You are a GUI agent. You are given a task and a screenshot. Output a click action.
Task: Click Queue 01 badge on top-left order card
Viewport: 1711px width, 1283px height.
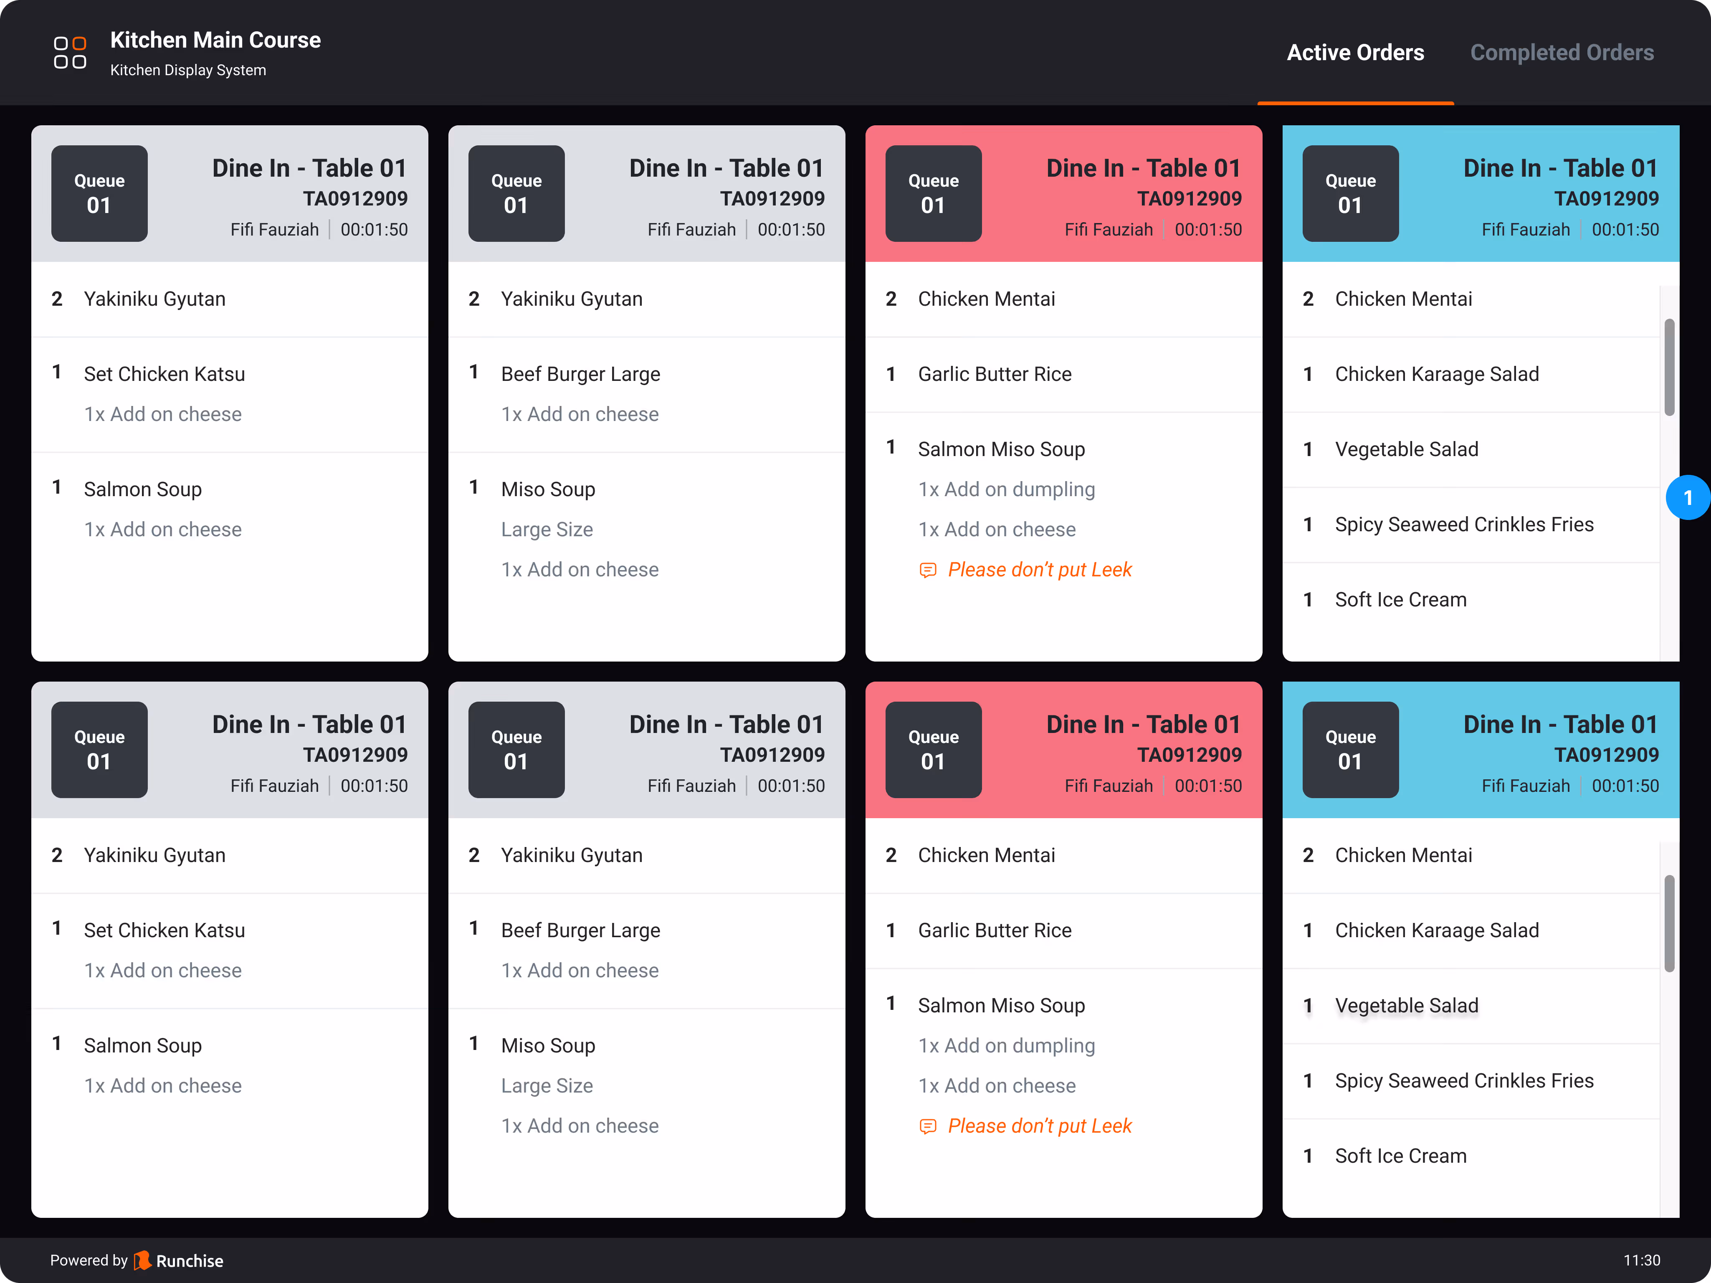[x=99, y=193]
